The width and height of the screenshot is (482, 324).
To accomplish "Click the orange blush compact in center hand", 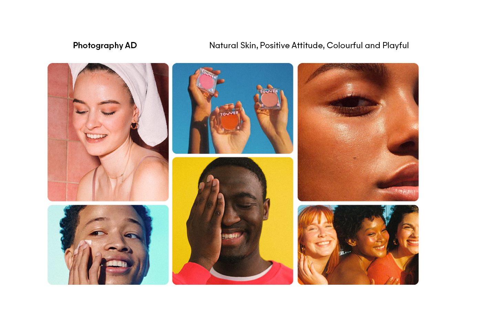I will (x=230, y=121).
